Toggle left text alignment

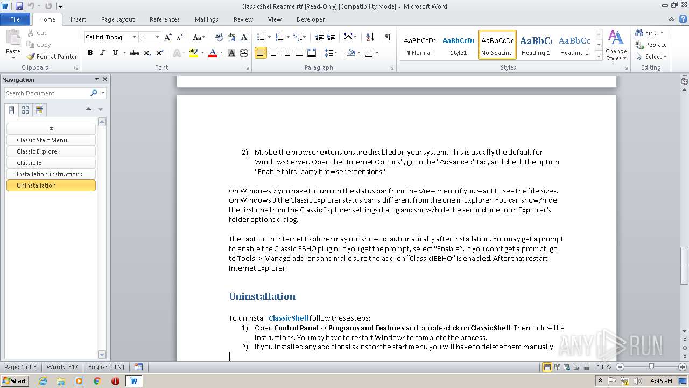point(261,53)
